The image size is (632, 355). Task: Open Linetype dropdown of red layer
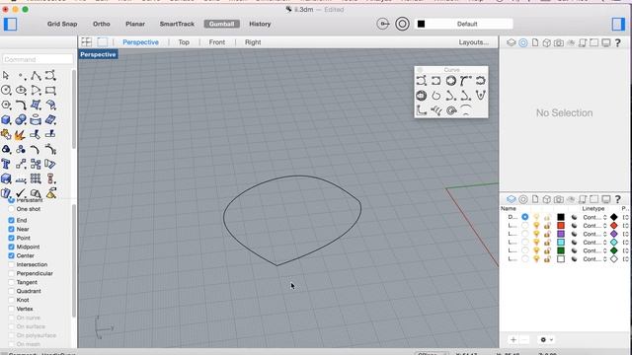594,226
